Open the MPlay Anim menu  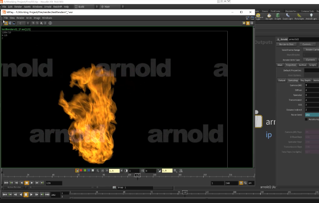tap(29, 18)
